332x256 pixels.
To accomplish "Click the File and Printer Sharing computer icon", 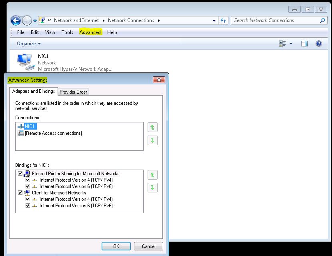I will 27,174.
